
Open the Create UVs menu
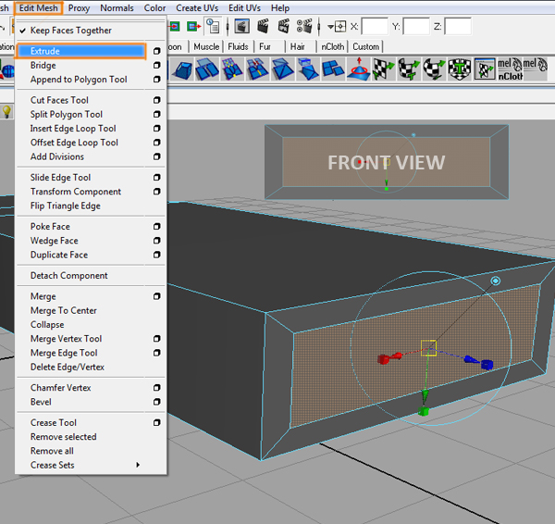click(197, 7)
